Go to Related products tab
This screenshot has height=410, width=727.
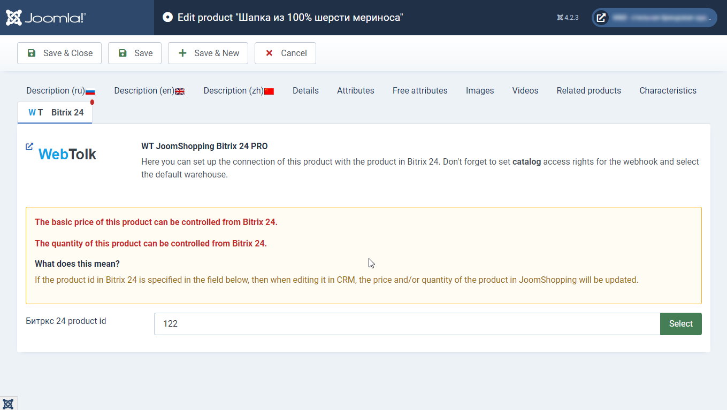pyautogui.click(x=588, y=91)
